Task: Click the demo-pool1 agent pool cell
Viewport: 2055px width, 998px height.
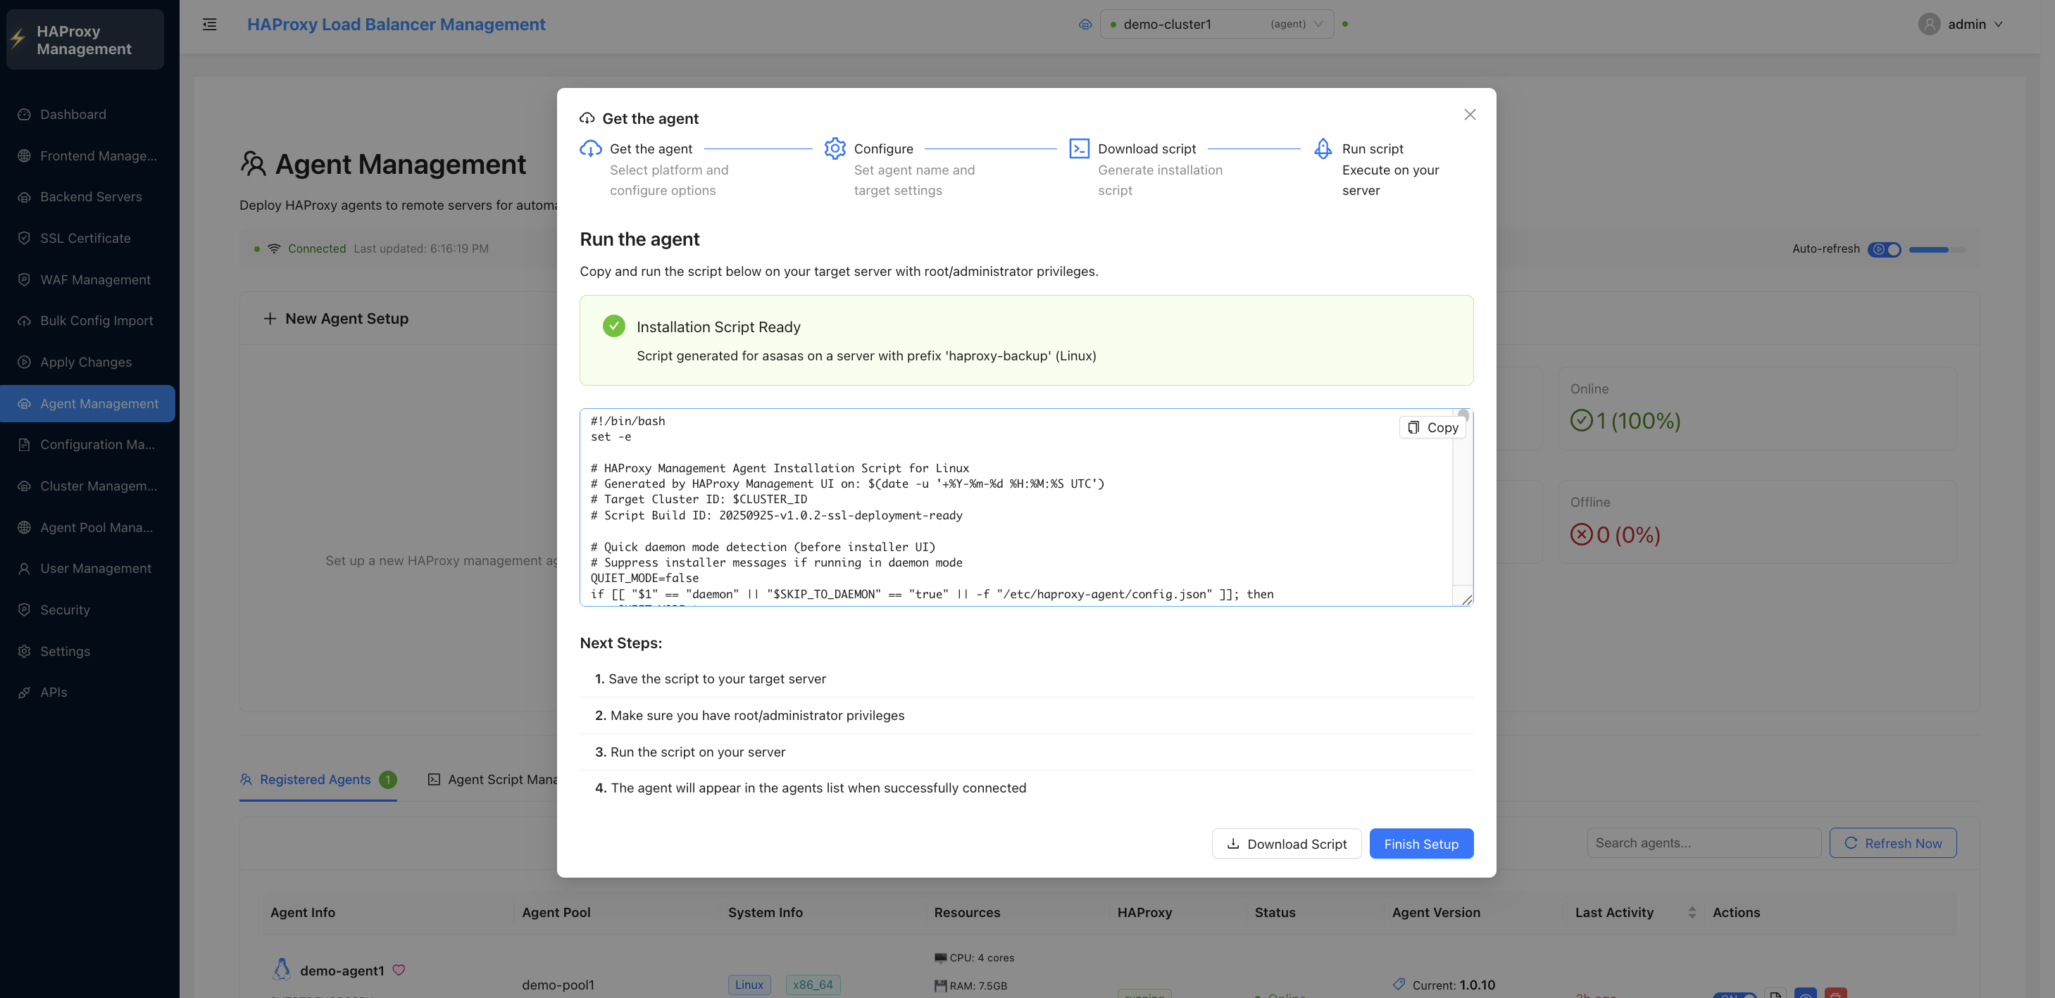Action: point(558,985)
